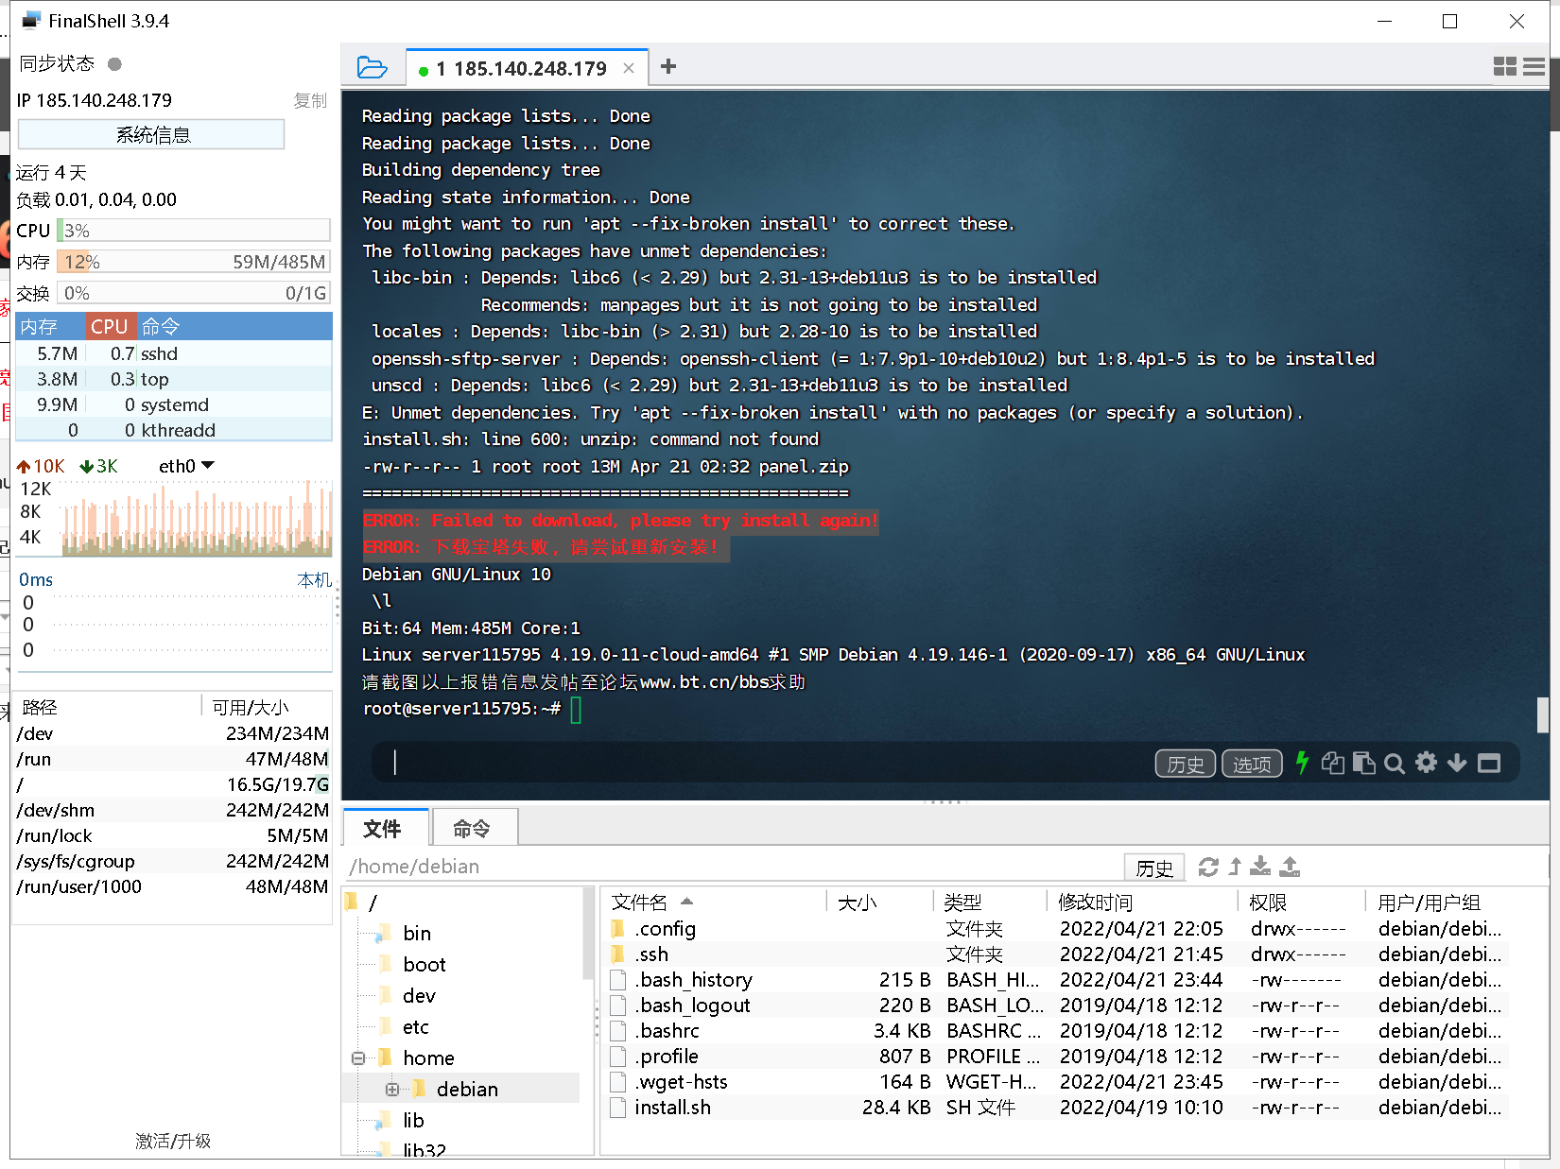Toggle fullscreen terminal icon

(x=1489, y=763)
